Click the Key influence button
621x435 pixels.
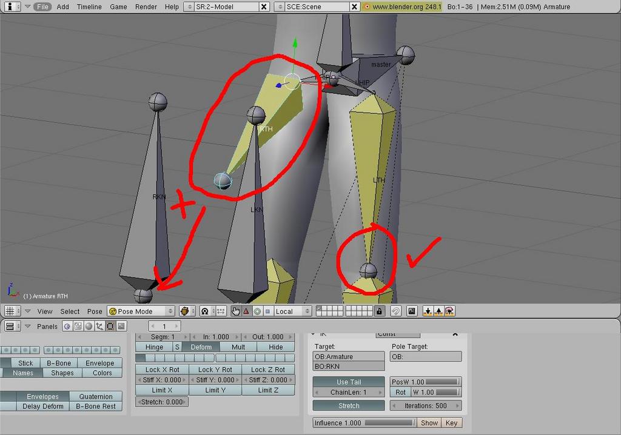451,423
